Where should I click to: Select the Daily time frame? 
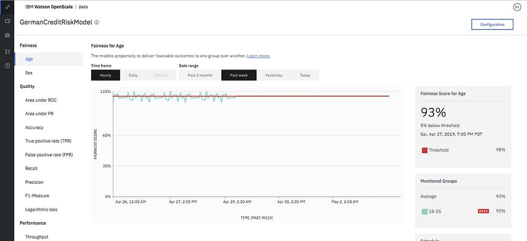(133, 75)
